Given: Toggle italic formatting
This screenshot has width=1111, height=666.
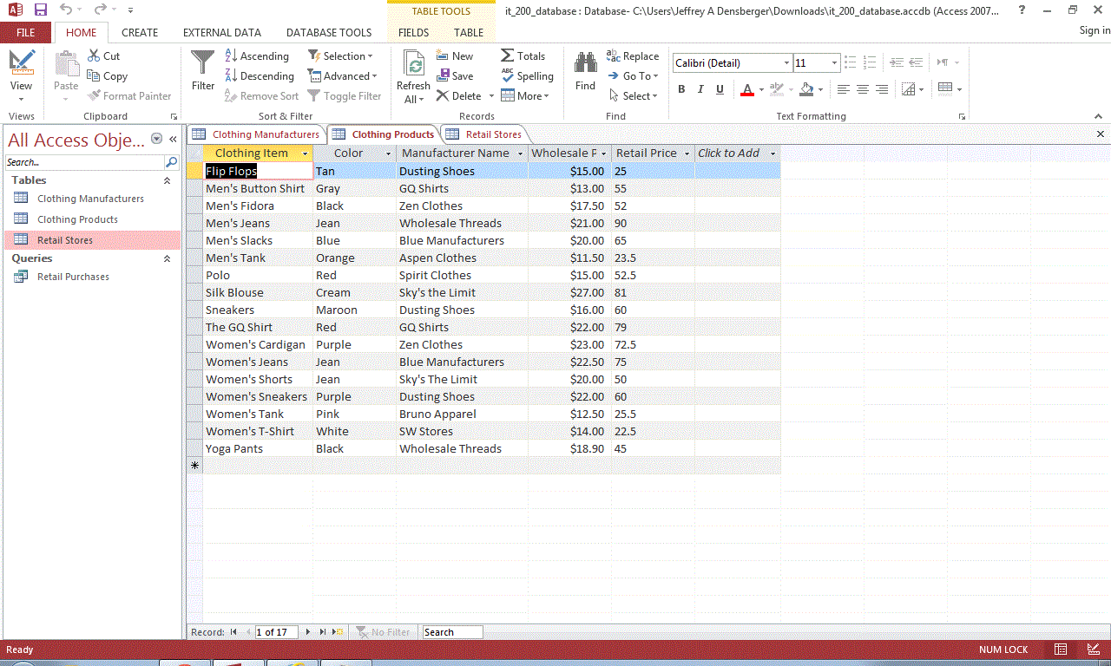Looking at the screenshot, I should (x=700, y=89).
